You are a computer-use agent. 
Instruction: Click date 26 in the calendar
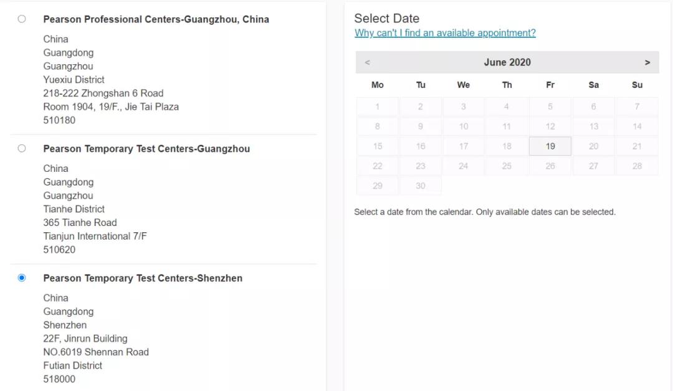click(550, 166)
